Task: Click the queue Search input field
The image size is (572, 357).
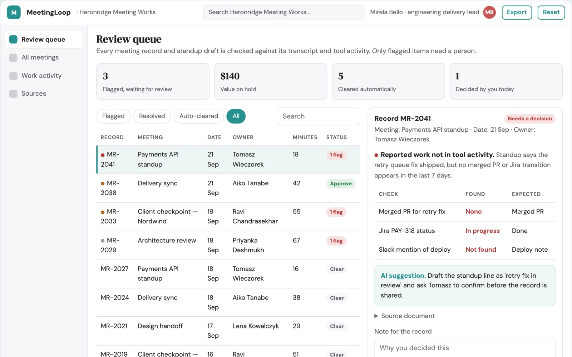Action: [x=319, y=116]
